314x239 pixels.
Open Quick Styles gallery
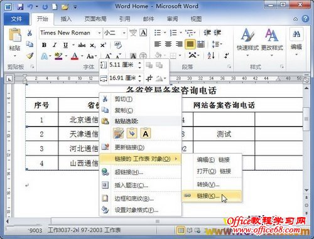click(247, 43)
